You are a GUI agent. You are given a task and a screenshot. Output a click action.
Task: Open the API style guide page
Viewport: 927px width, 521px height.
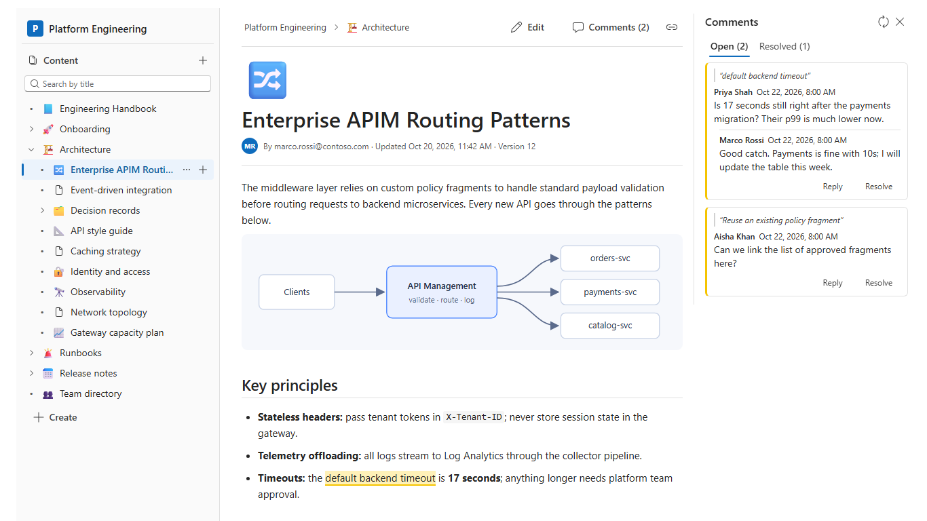102,231
